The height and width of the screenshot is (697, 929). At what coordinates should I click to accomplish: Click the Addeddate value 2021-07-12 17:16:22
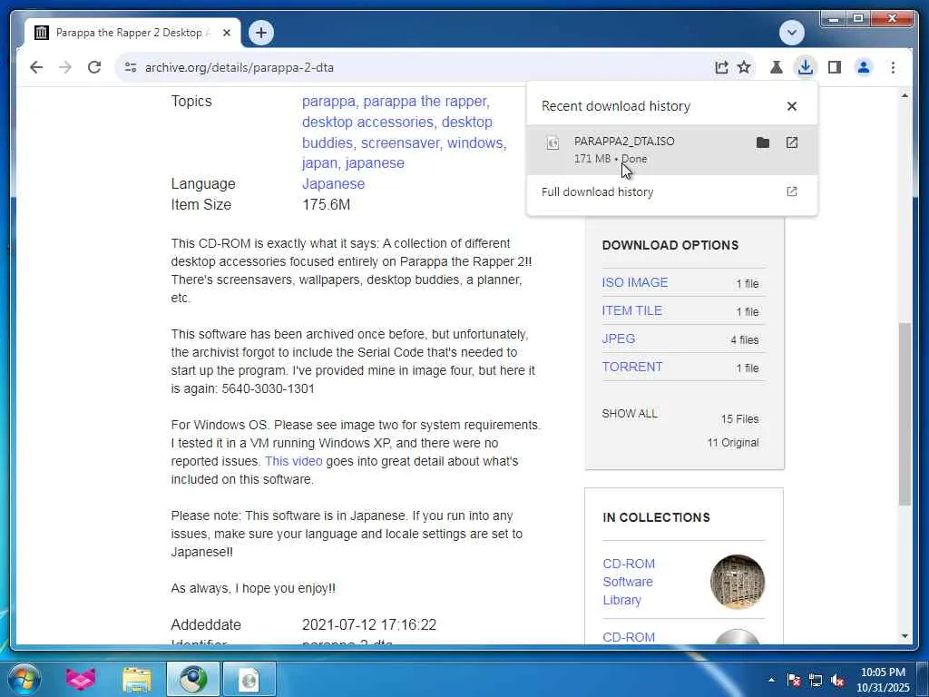369,624
